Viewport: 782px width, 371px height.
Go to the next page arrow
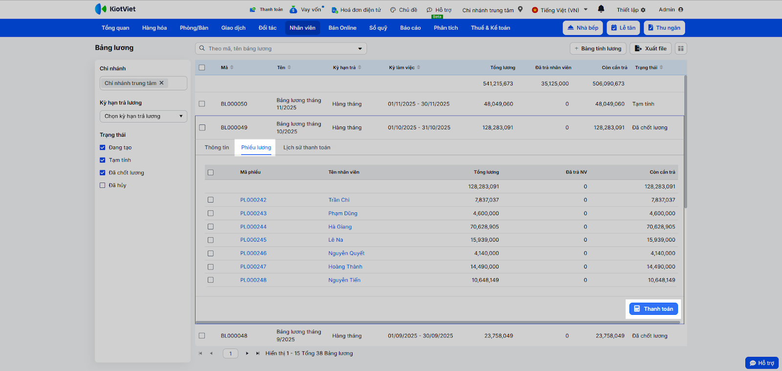click(247, 353)
